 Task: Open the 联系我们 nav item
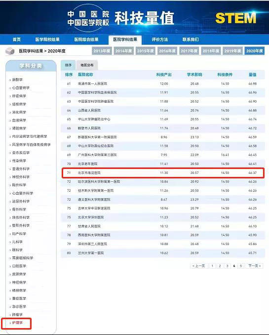click(x=191, y=40)
